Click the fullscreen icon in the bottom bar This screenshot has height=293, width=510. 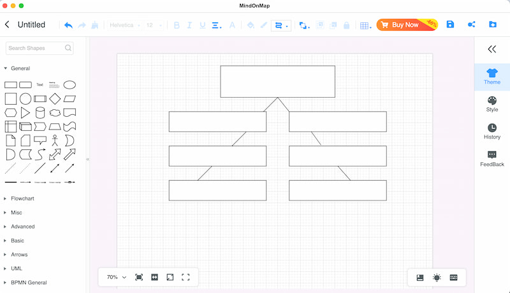(x=186, y=277)
